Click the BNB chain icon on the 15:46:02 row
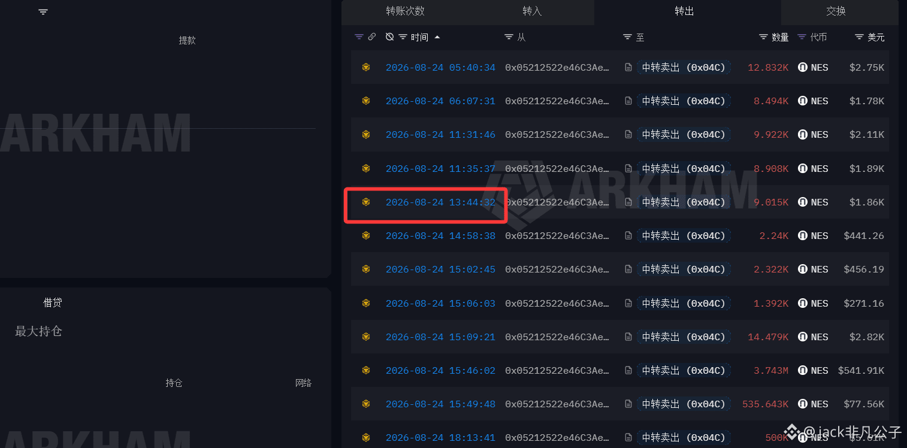Viewport: 907px width, 448px height. click(x=366, y=371)
